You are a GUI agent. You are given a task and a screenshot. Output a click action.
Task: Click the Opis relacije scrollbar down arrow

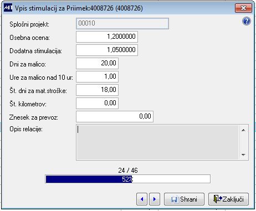243,155
